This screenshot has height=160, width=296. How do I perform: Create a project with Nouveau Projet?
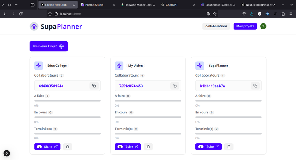pyautogui.click(x=49, y=46)
